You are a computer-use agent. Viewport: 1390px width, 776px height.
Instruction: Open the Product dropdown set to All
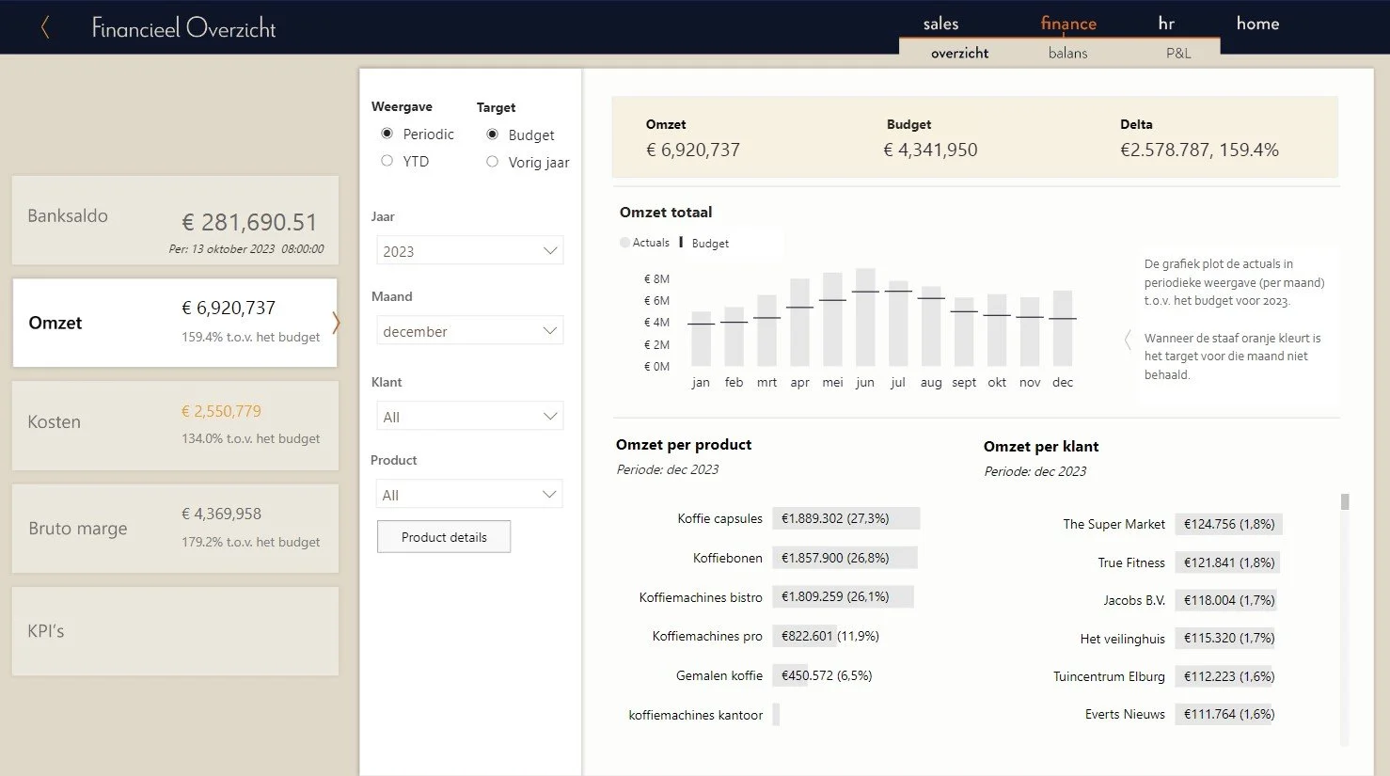pyautogui.click(x=470, y=495)
